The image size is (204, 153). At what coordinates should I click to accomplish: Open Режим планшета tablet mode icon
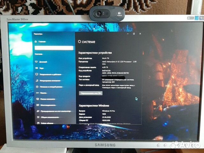click(x=38, y=99)
